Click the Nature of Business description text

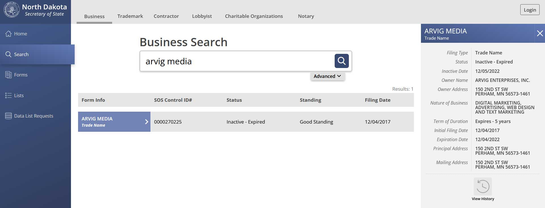tap(505, 107)
